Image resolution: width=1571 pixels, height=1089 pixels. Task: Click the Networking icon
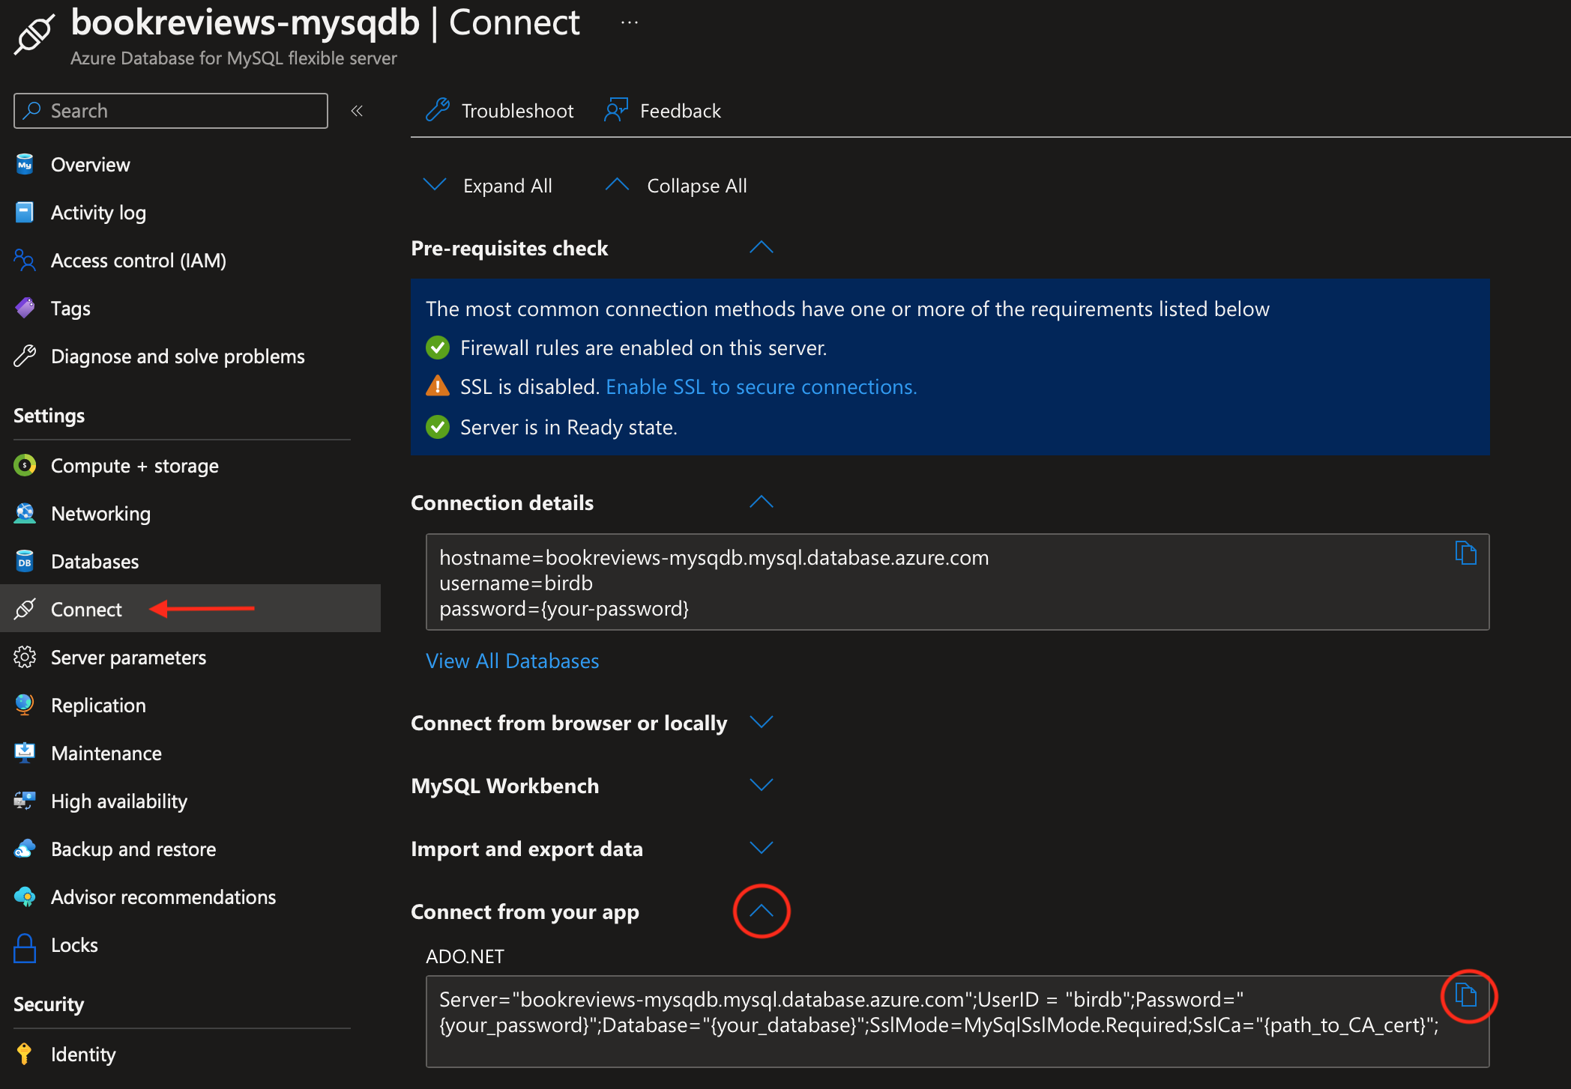(25, 513)
